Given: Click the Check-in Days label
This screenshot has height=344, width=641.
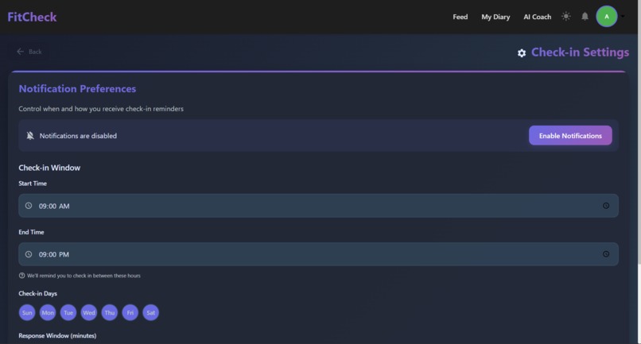Looking at the screenshot, I should click(37, 293).
